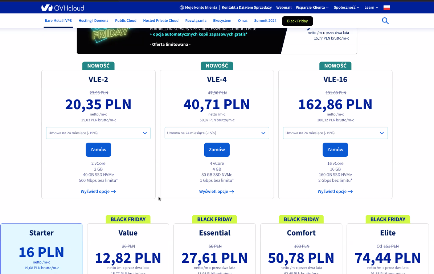The width and height of the screenshot is (434, 274).
Task: Click Wyświetl opcje for VLE-2
Action: (98, 192)
